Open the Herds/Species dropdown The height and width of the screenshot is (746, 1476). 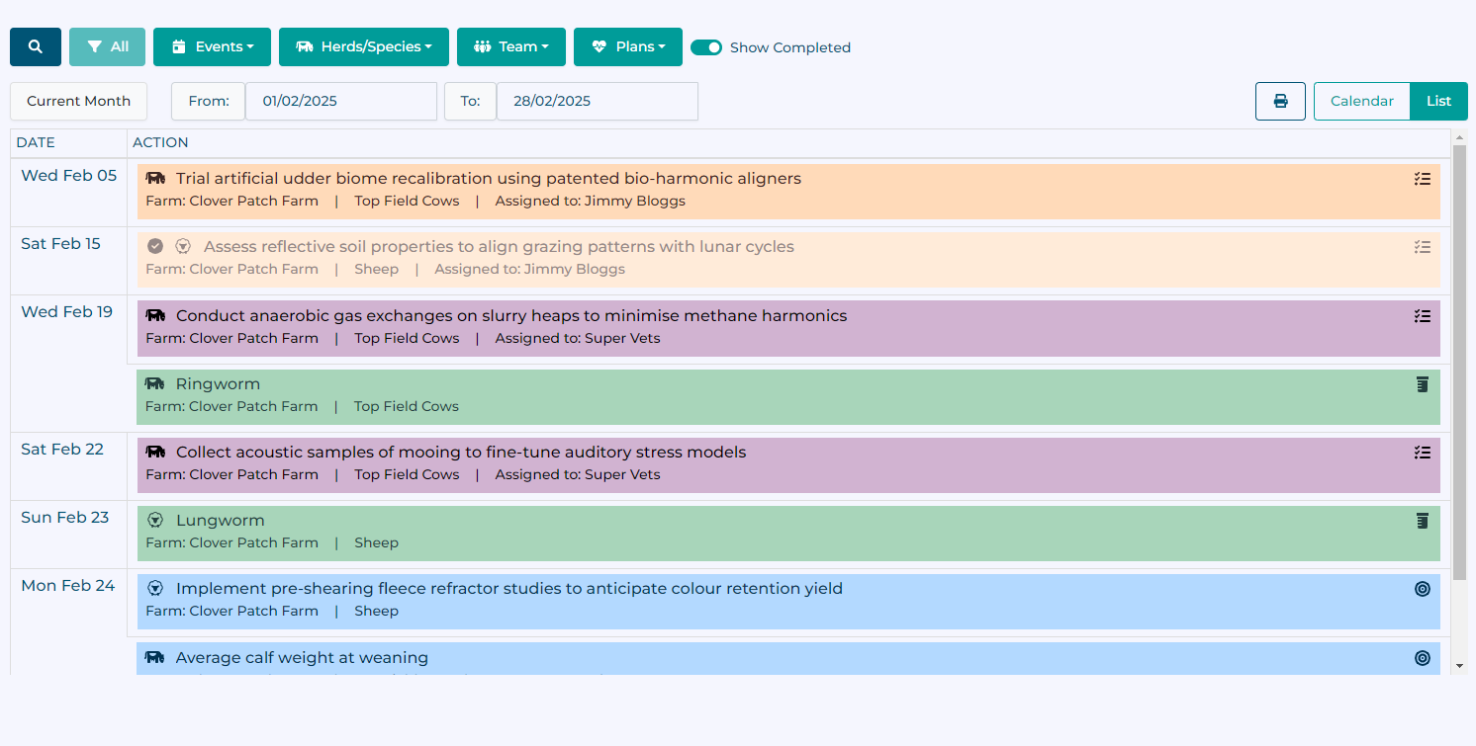pos(363,45)
